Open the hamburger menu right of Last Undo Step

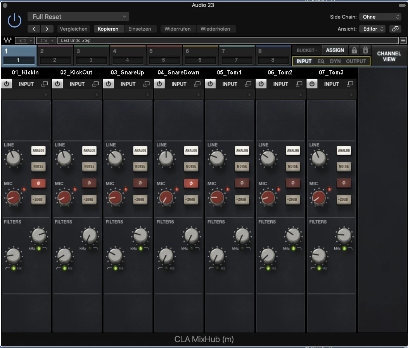403,40
